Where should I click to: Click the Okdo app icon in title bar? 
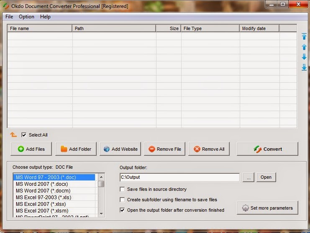[6, 6]
